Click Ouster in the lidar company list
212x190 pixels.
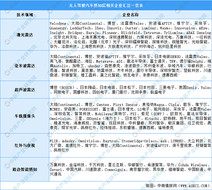point(131,28)
